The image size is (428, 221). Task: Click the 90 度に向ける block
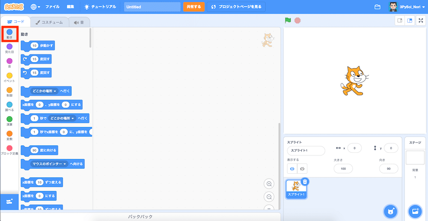(39, 150)
